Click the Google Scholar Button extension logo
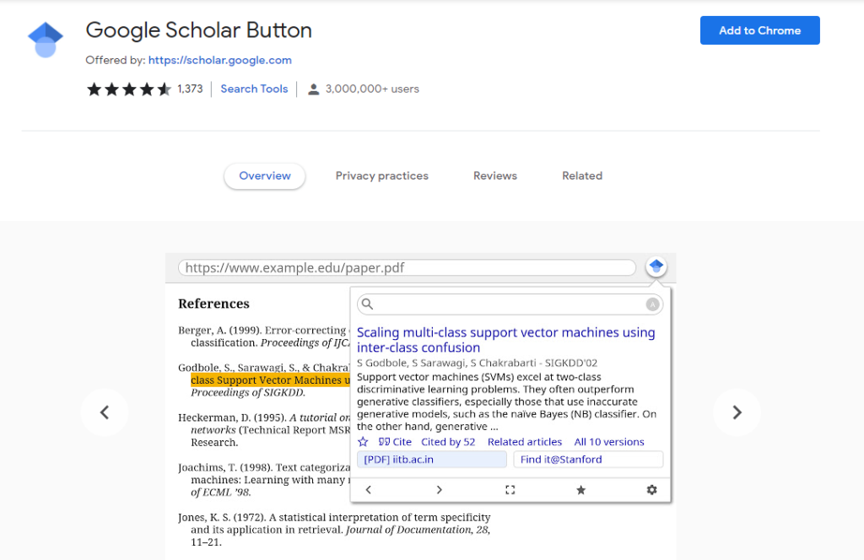This screenshot has height=560, width=864. (46, 40)
